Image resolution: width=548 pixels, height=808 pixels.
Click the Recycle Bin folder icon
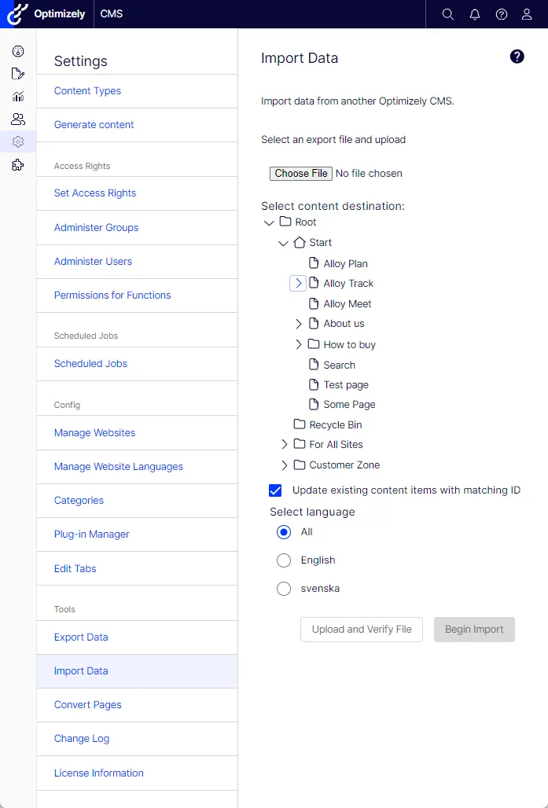(x=300, y=424)
